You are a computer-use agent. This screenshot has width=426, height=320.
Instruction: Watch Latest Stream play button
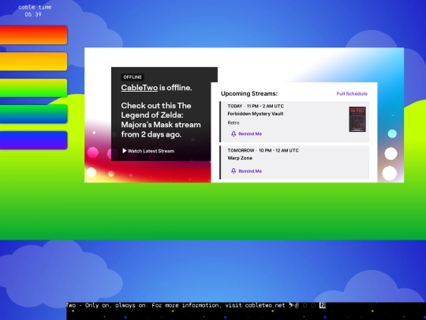(x=148, y=151)
